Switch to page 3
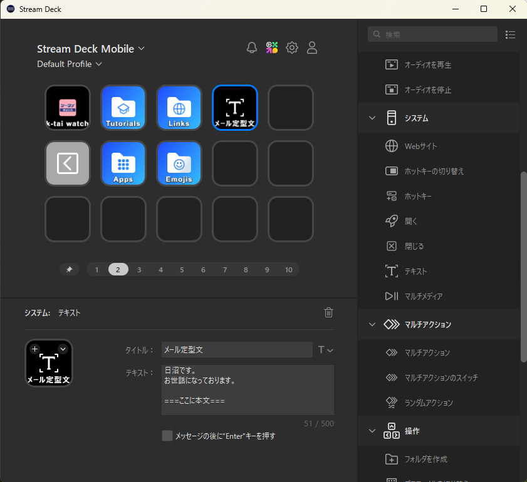 tap(139, 270)
